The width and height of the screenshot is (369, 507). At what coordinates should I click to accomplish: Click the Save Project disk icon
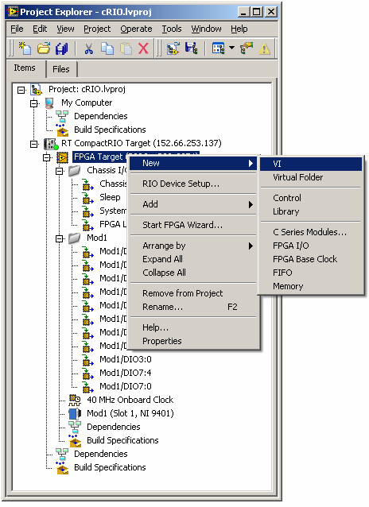point(192,48)
